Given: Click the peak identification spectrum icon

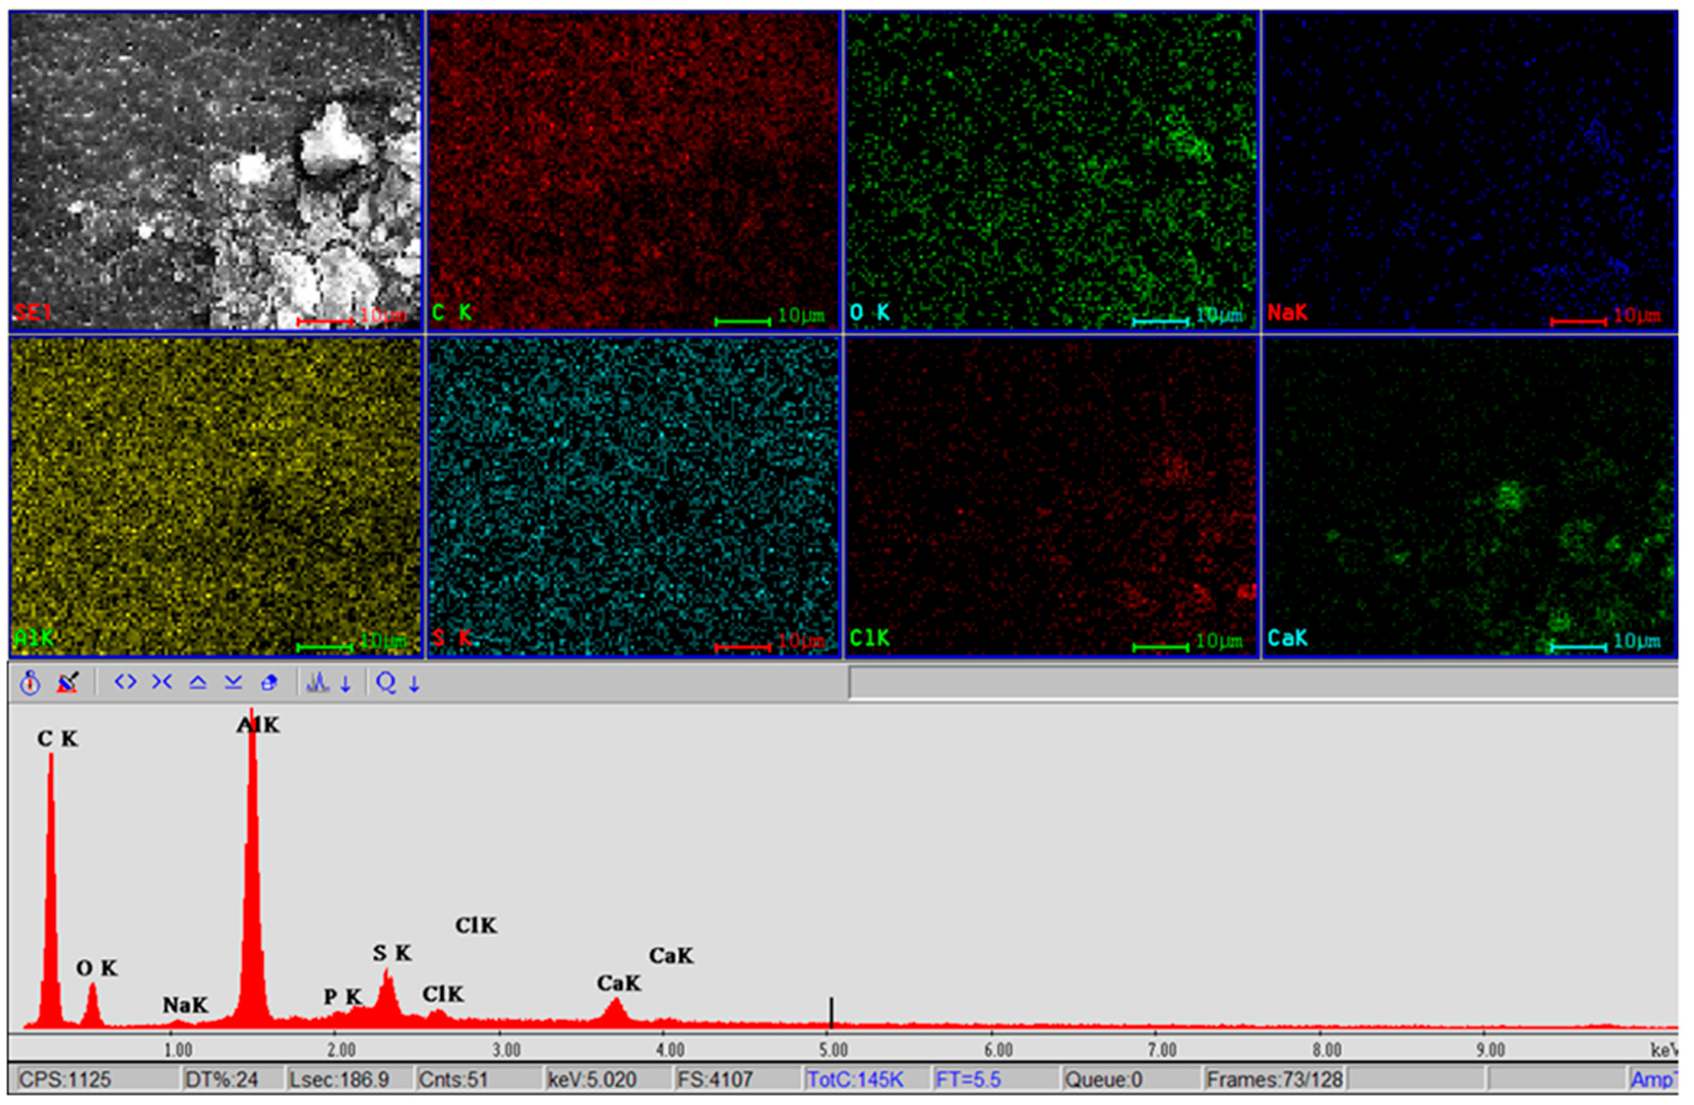Looking at the screenshot, I should coord(317,683).
